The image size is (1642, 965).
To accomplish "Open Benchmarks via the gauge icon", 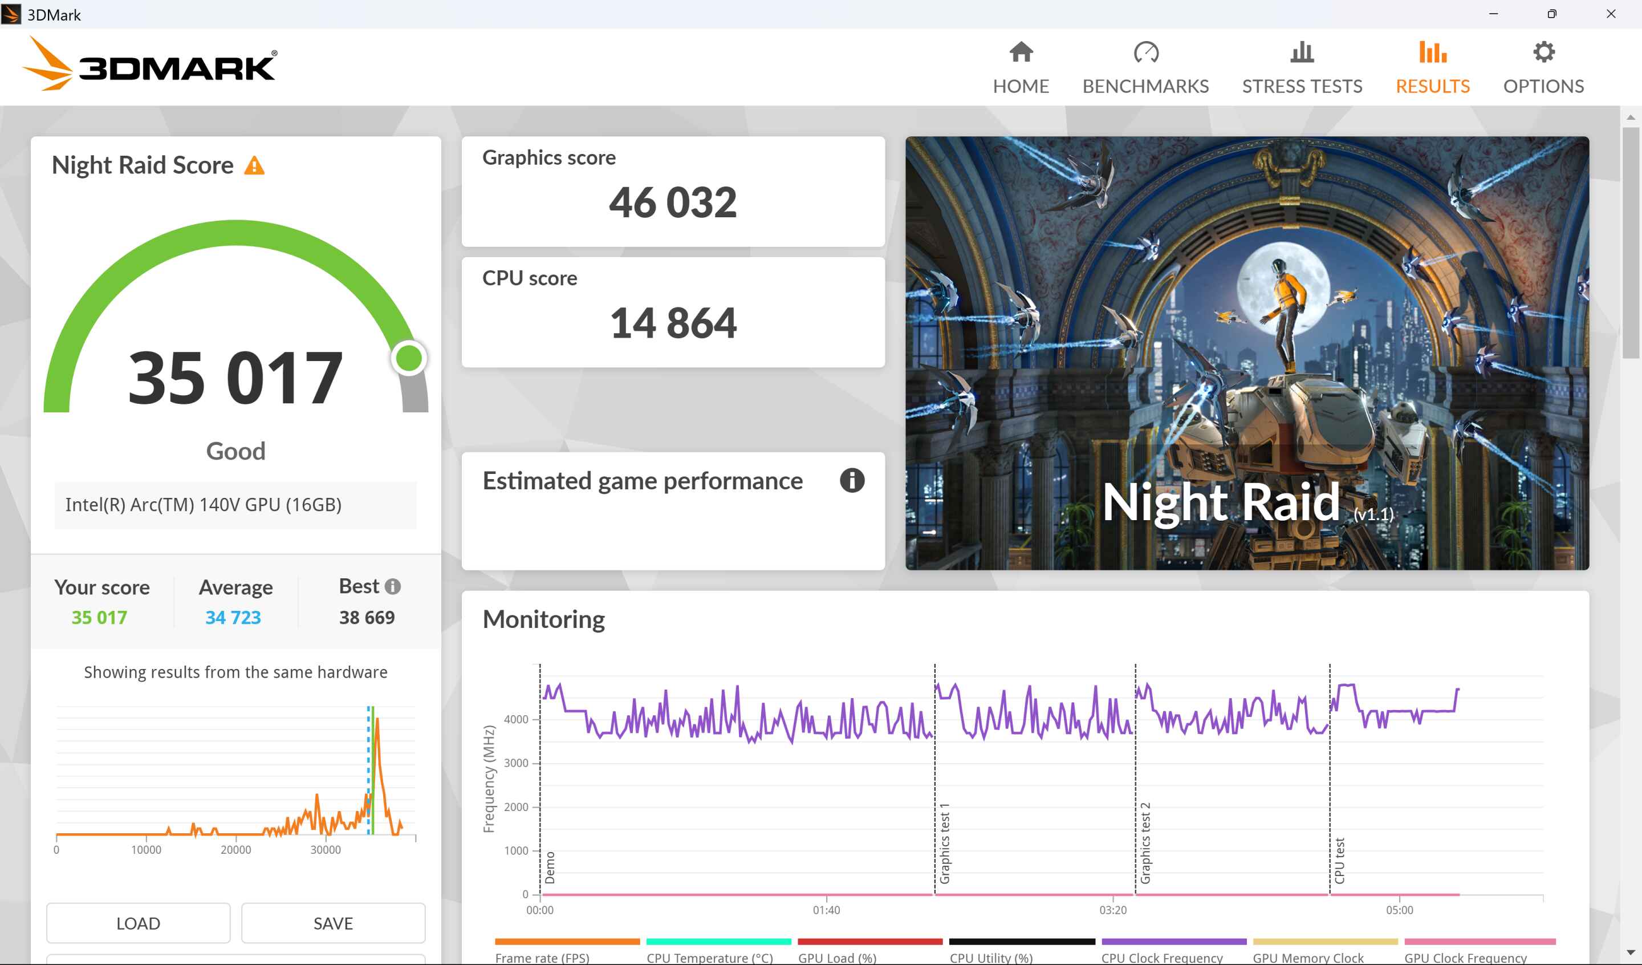I will click(1145, 52).
